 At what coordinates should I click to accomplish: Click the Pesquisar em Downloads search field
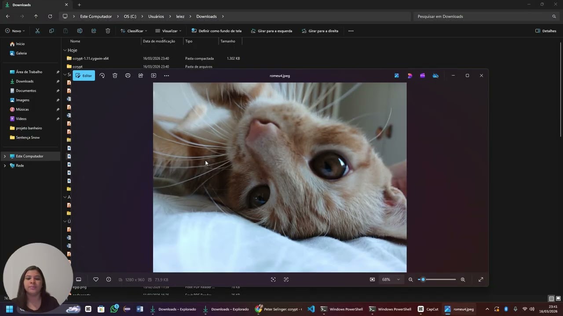click(x=486, y=16)
